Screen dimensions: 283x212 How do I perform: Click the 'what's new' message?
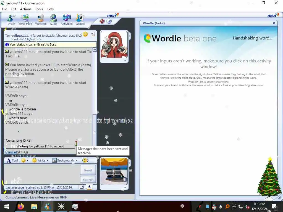coord(18,118)
